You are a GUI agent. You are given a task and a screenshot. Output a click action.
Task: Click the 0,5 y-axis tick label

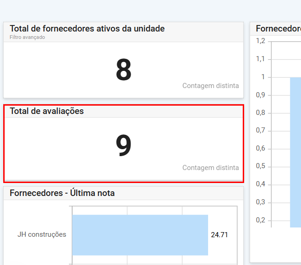click(261, 166)
